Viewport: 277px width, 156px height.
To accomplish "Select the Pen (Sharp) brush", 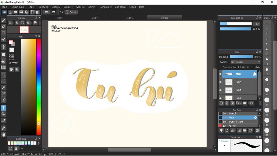I will pyautogui.click(x=238, y=122).
